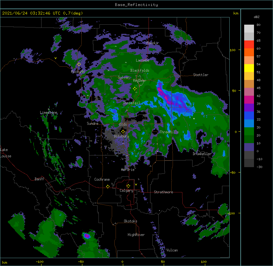Click the Didsbury town label
The image size is (273, 266).
pyautogui.click(x=122, y=136)
